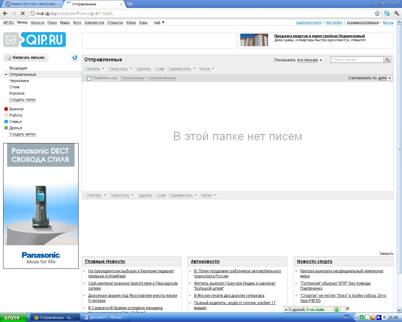Click the EN language indicator in tray
Screen dimensions: 402x322
coord(346,317)
